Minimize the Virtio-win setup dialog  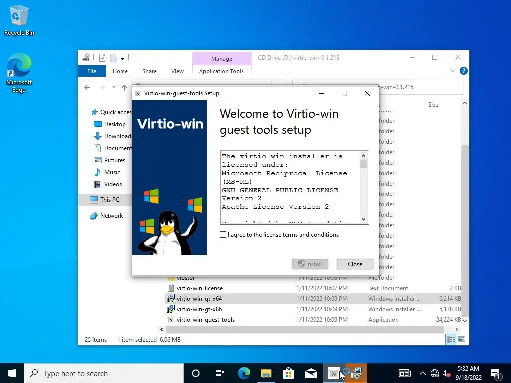coord(322,93)
